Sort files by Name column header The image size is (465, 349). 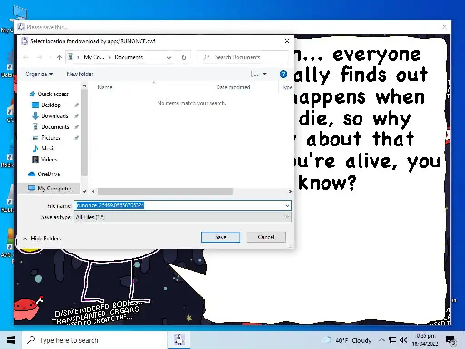(x=105, y=87)
